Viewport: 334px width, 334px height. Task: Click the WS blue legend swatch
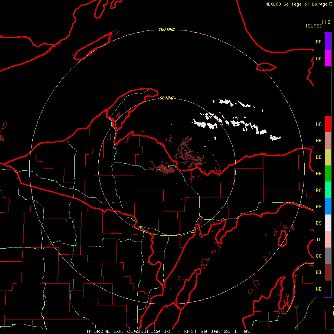328,206
